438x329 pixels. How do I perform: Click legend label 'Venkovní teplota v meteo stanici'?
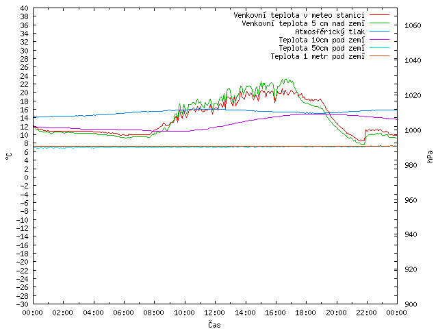click(299, 15)
